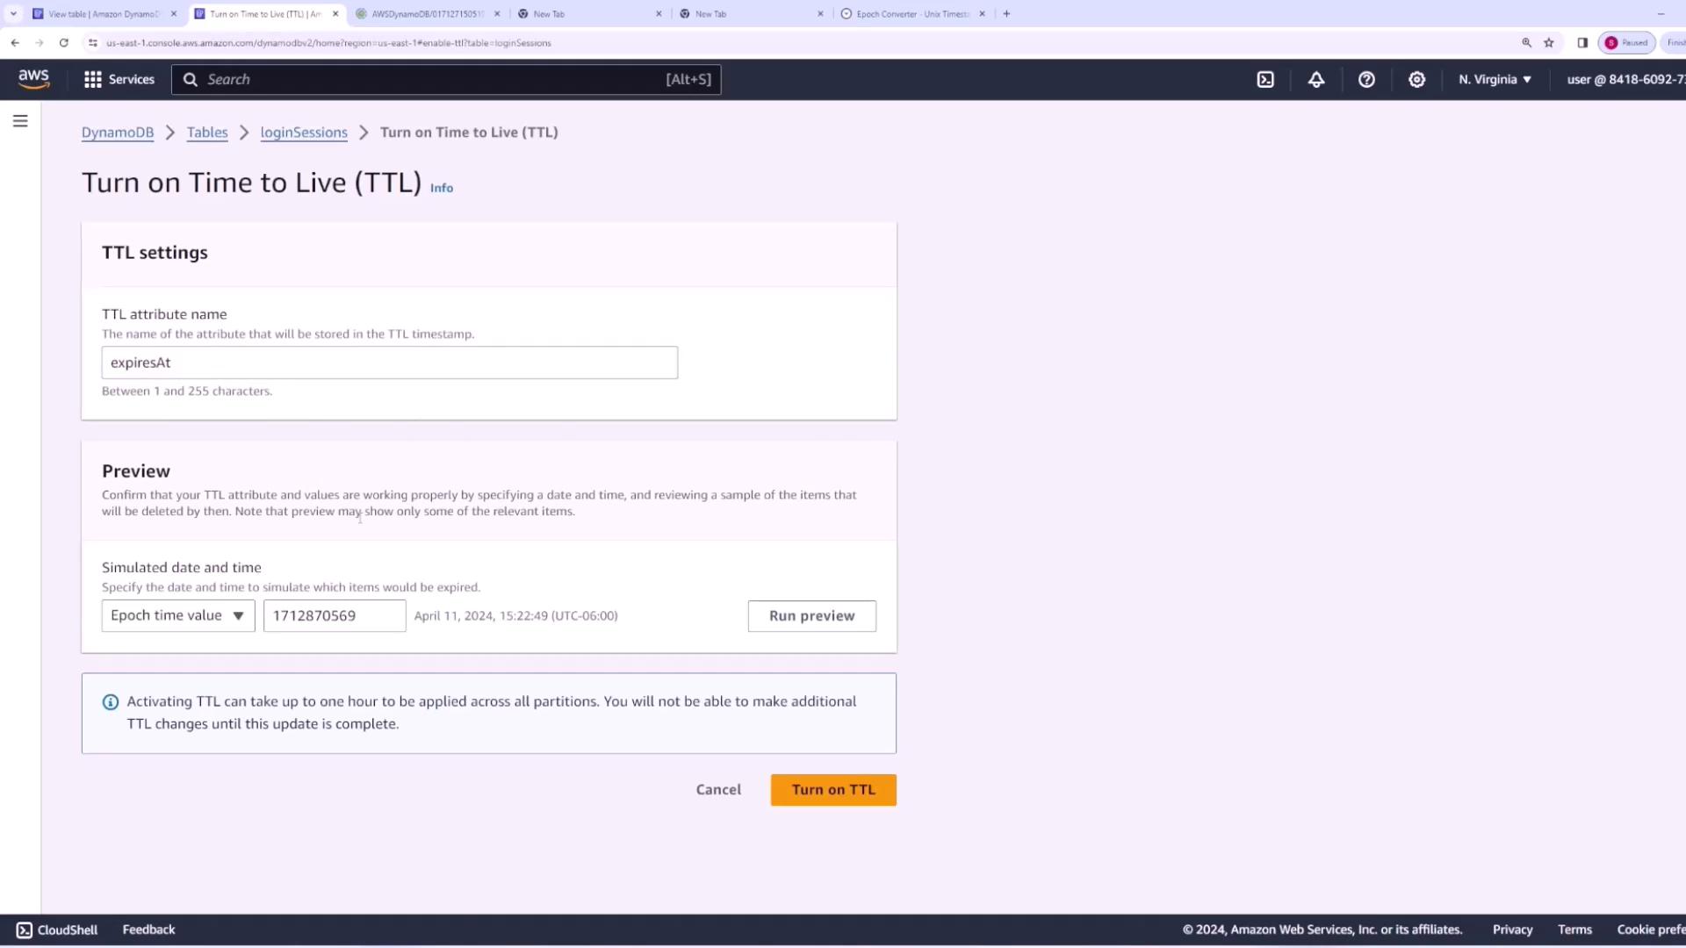
Task: Open the user account menu
Action: (1625, 80)
